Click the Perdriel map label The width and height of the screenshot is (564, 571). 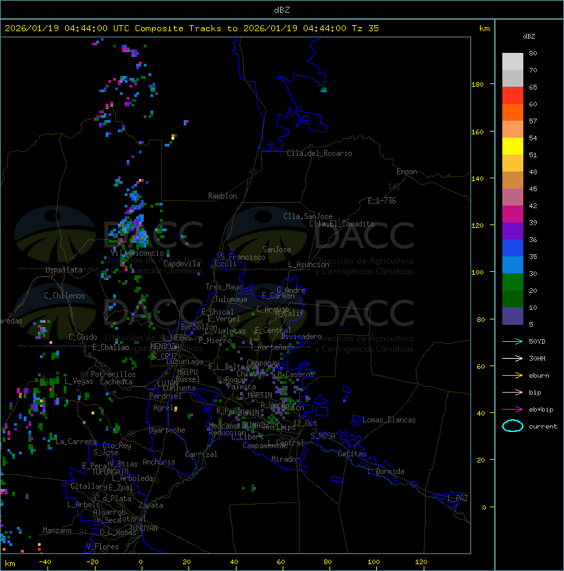165,396
